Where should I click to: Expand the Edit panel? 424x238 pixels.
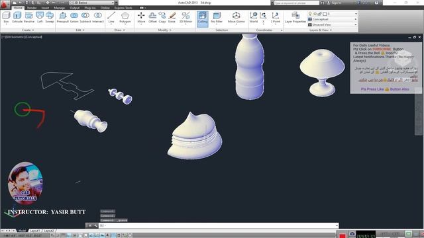coord(80,30)
